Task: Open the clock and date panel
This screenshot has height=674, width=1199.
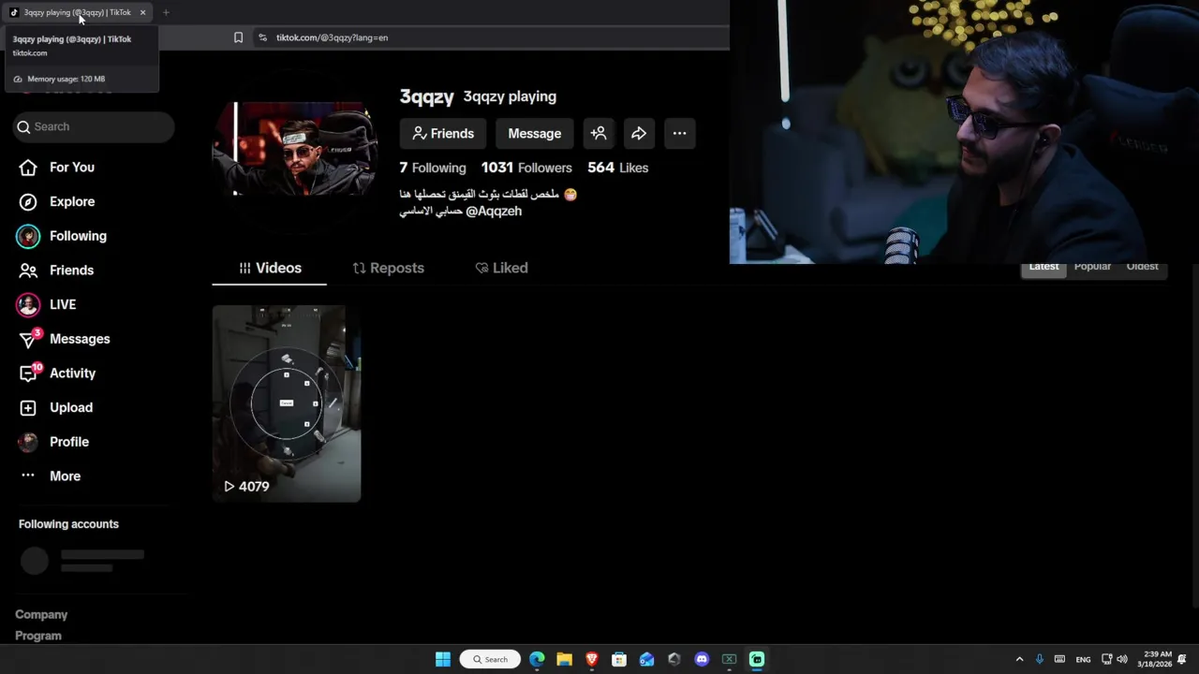Action: [x=1154, y=659]
